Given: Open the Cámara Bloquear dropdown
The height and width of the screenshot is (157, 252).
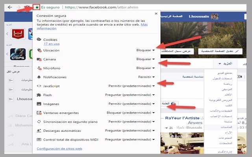Looking at the screenshot, I should 145,59.
